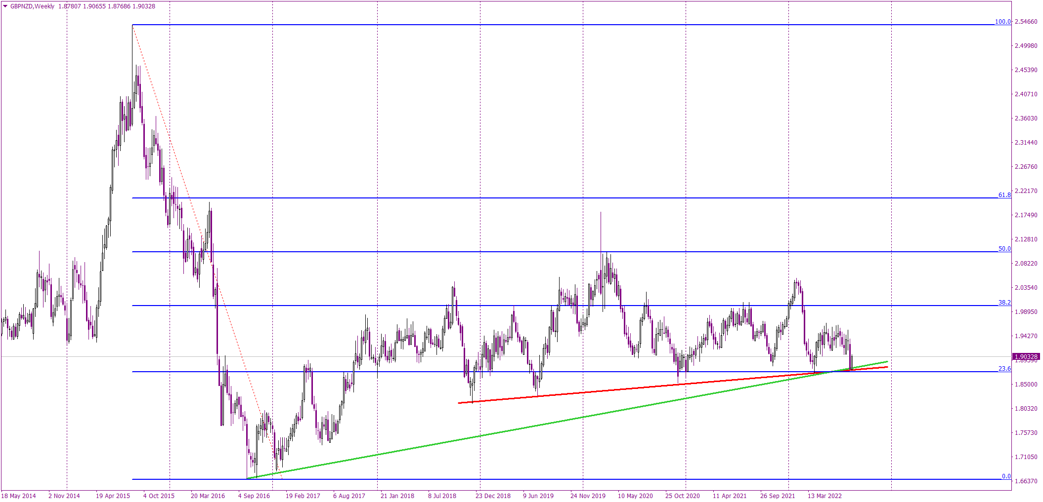Click the open price value 1.87807

(70, 6)
